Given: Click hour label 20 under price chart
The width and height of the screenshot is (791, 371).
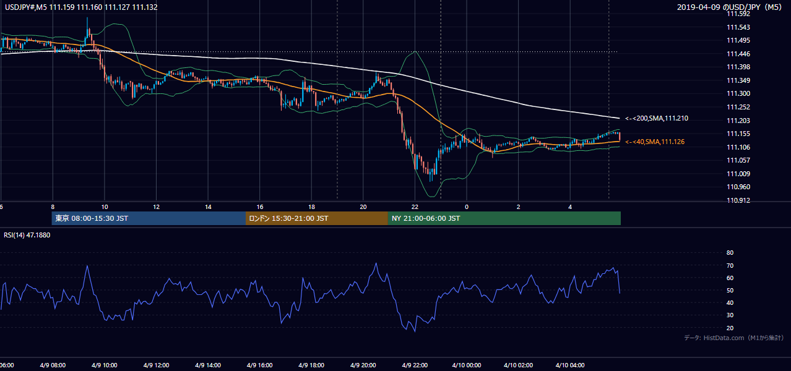Looking at the screenshot, I should point(363,207).
